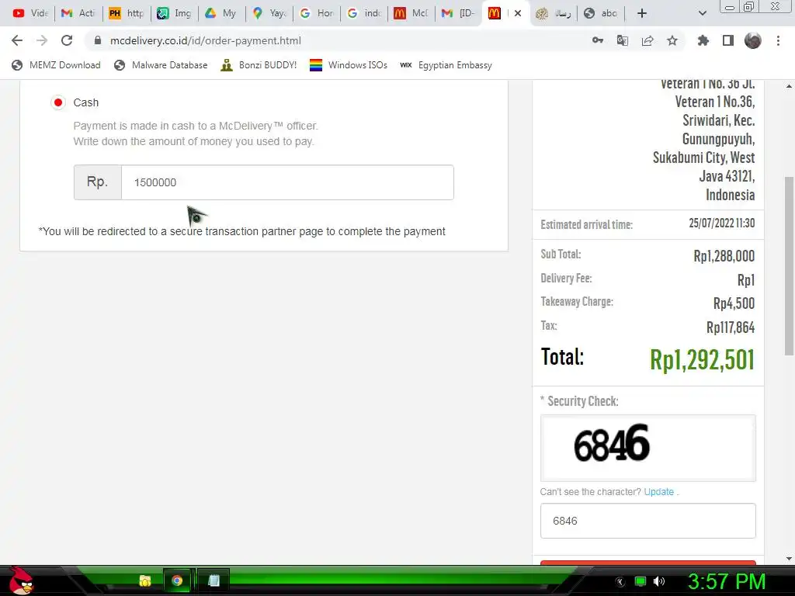Screen dimensions: 795x596
Task: Click the address bar URL
Action: click(205, 40)
